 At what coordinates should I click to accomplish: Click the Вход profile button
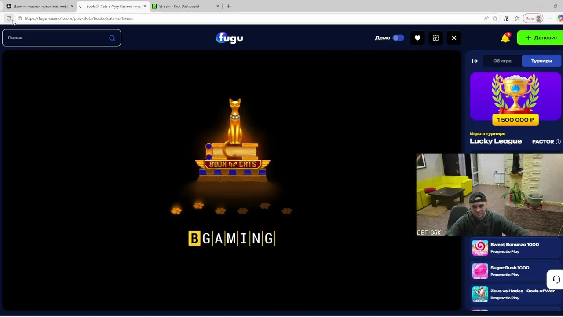coord(534,18)
